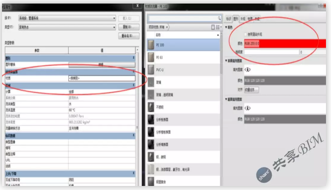Choose the 分析板表面 material row

pyautogui.click(x=183, y=120)
